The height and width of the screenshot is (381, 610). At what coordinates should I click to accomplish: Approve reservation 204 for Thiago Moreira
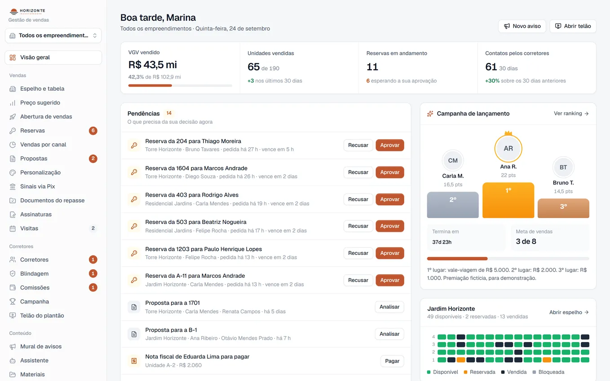point(390,145)
